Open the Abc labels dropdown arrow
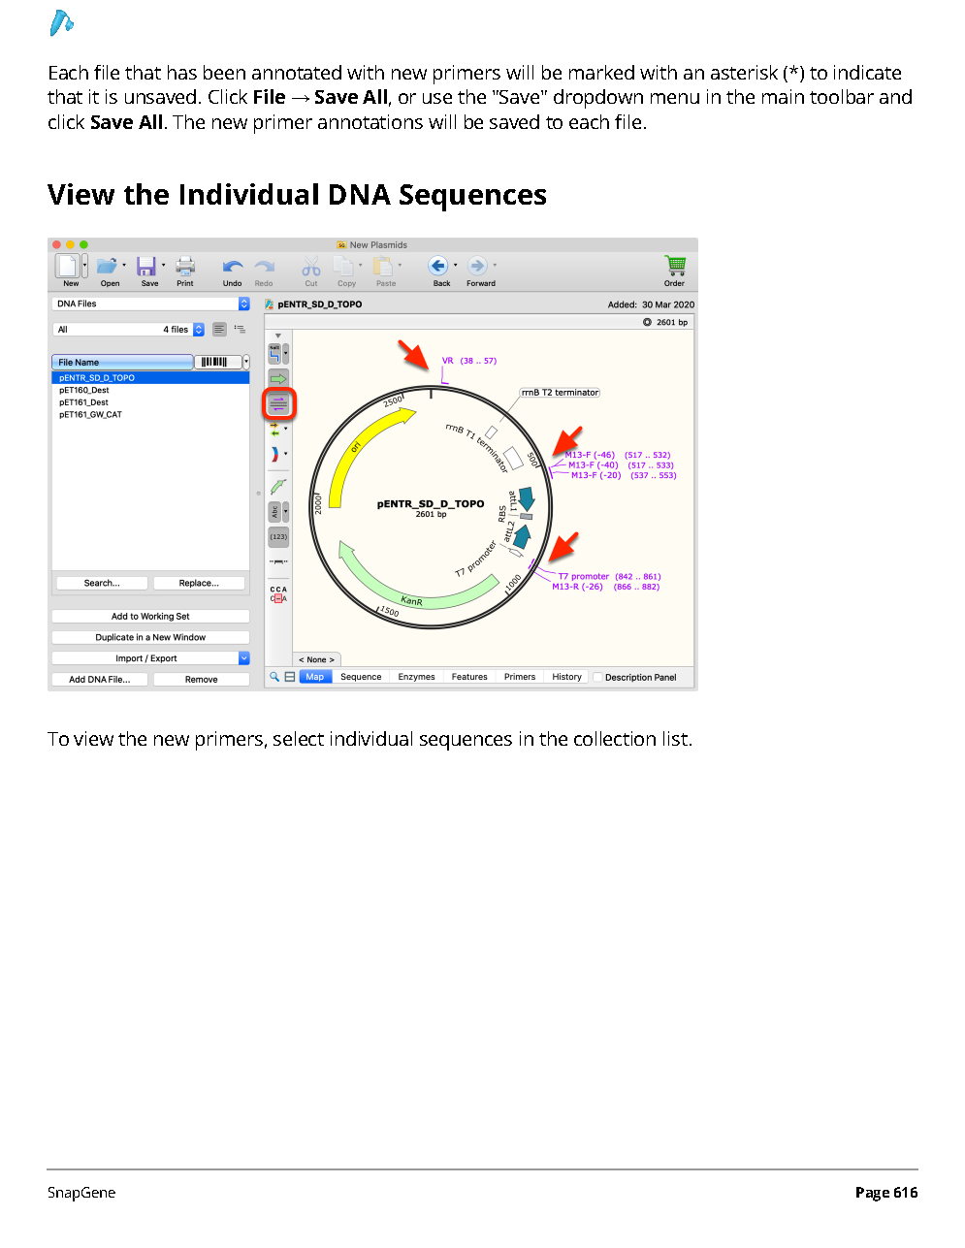This screenshot has height=1248, width=965. [285, 511]
